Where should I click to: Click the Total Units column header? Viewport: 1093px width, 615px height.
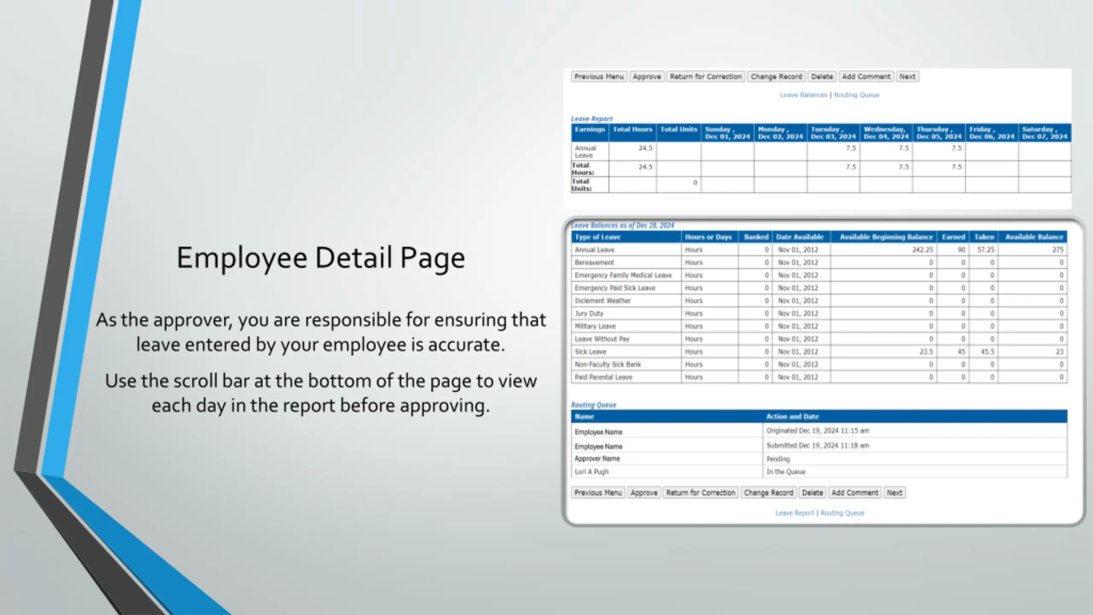(679, 133)
